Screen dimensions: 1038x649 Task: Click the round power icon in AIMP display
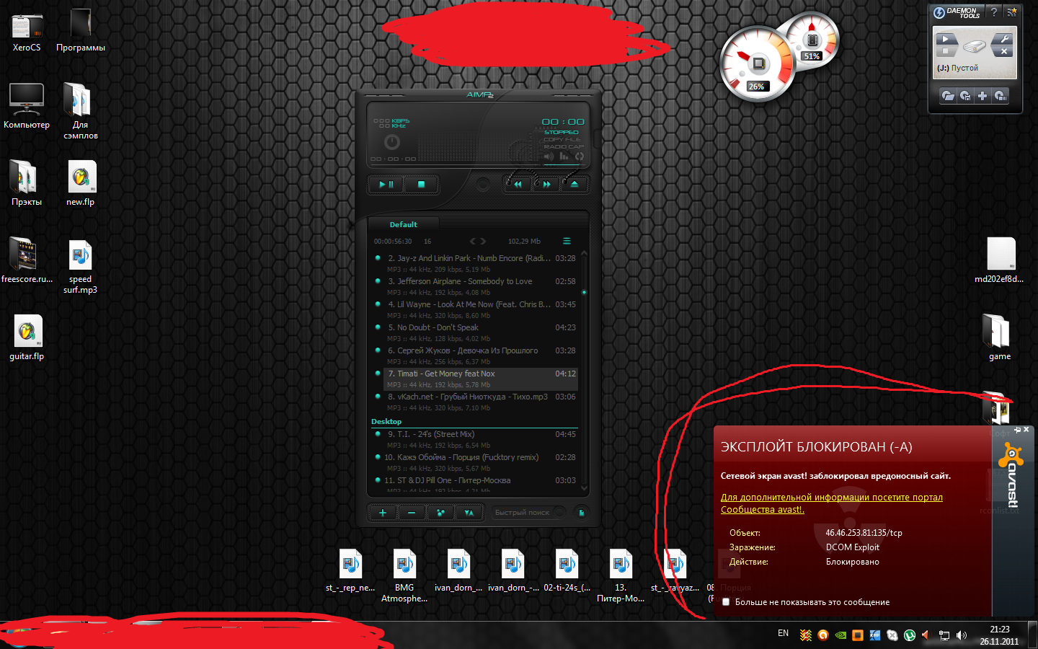pos(392,142)
